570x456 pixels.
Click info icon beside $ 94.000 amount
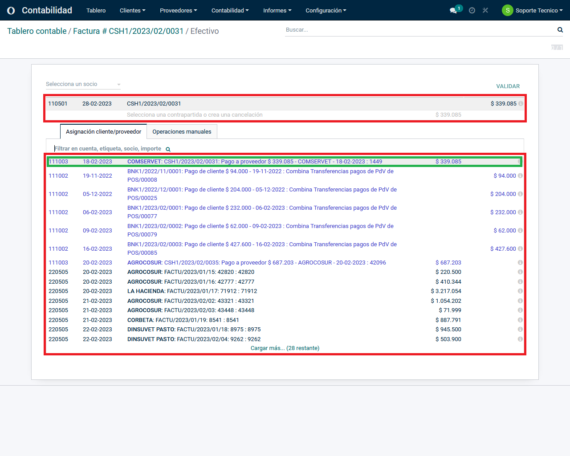tap(520, 176)
